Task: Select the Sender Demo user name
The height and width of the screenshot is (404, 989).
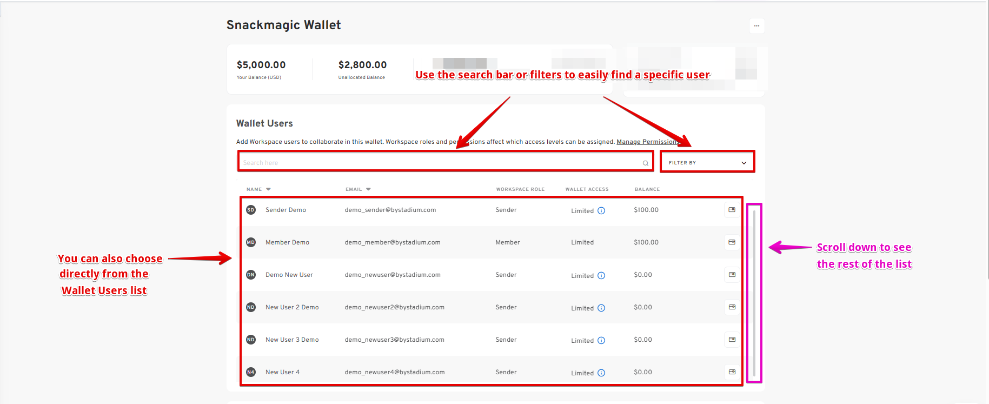Action: tap(286, 210)
